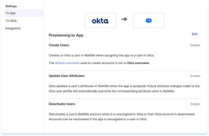The width and height of the screenshot is (209, 136).
Task: Click the Okta logo box
Action: tap(100, 21)
